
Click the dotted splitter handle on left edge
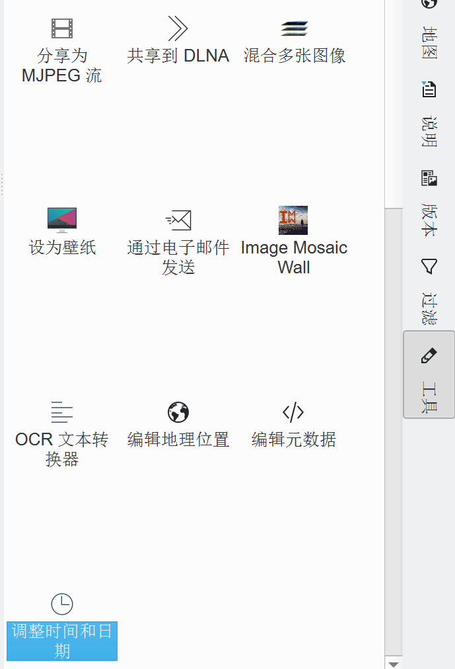coord(3,185)
